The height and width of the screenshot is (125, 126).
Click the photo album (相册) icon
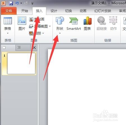coord(31,33)
